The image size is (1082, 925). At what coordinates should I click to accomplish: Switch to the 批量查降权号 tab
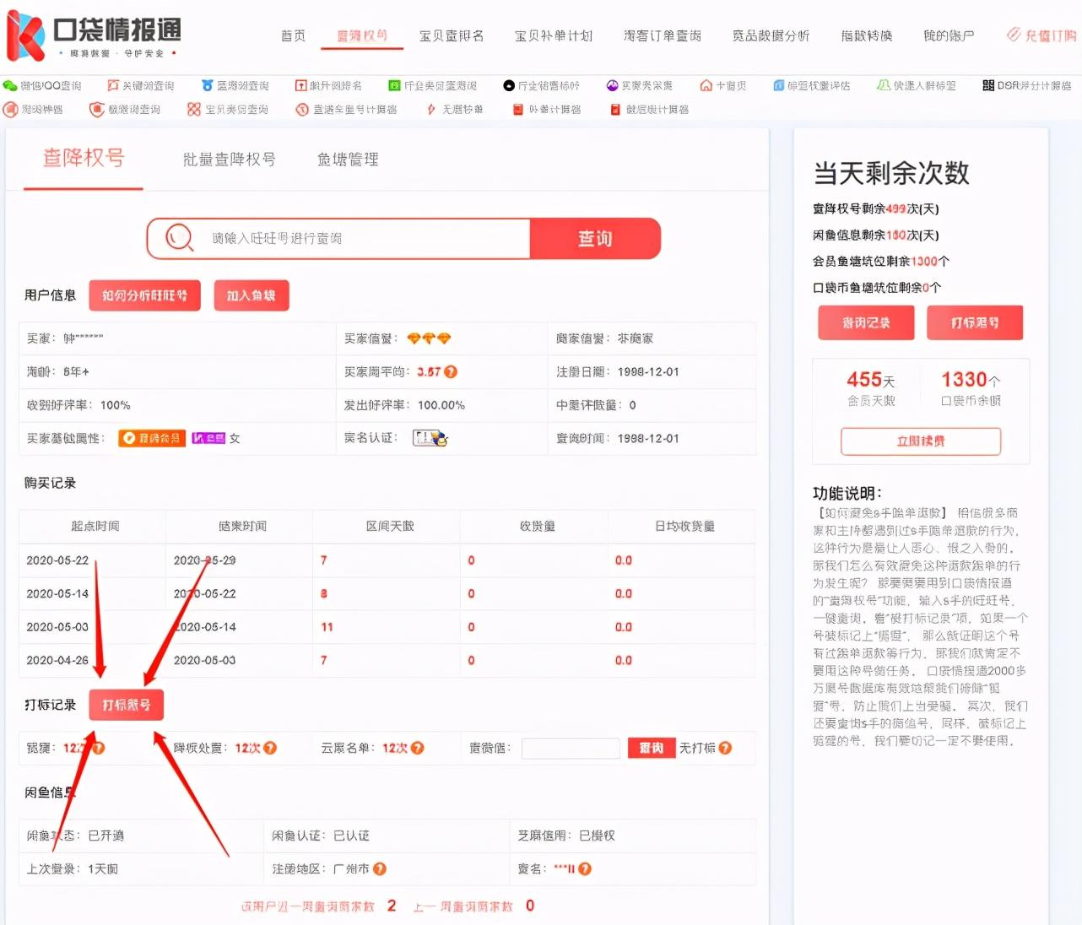tap(227, 160)
